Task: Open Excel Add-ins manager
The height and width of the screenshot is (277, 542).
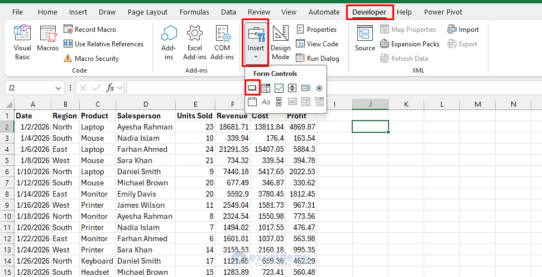Action: pyautogui.click(x=195, y=42)
